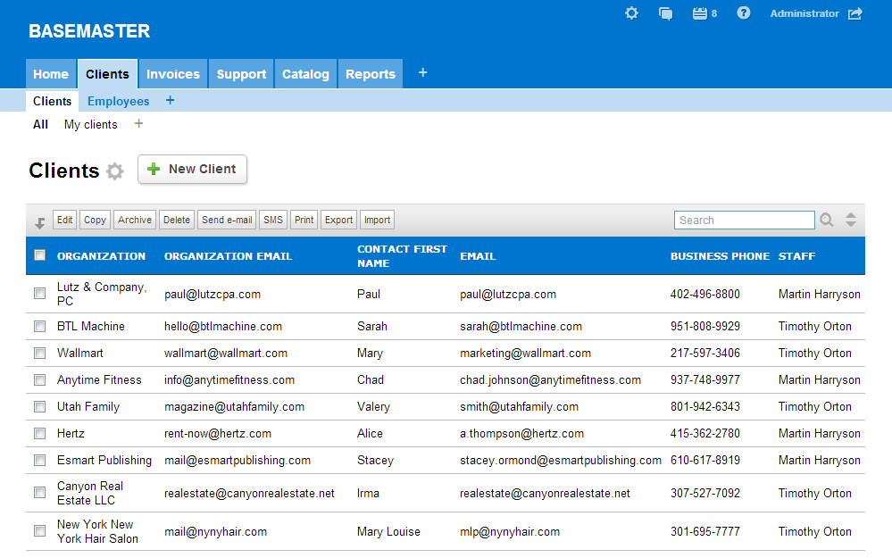Toggle the select-all checkbox in header
The height and width of the screenshot is (558, 892).
[40, 254]
